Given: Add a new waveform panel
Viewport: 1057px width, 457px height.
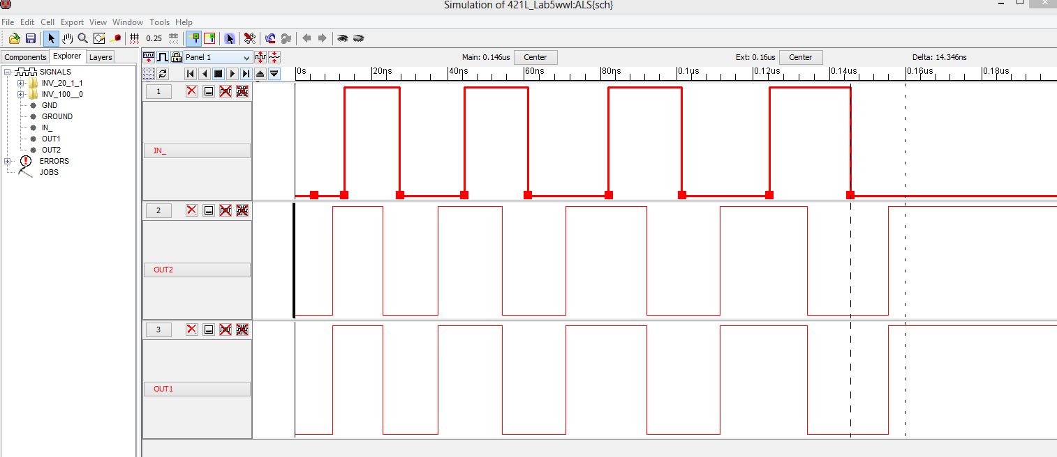Looking at the screenshot, I should (x=149, y=57).
